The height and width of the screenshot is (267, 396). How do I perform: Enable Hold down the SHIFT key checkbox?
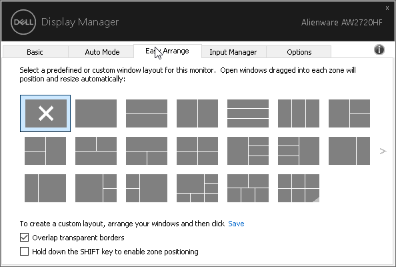tap(24, 252)
